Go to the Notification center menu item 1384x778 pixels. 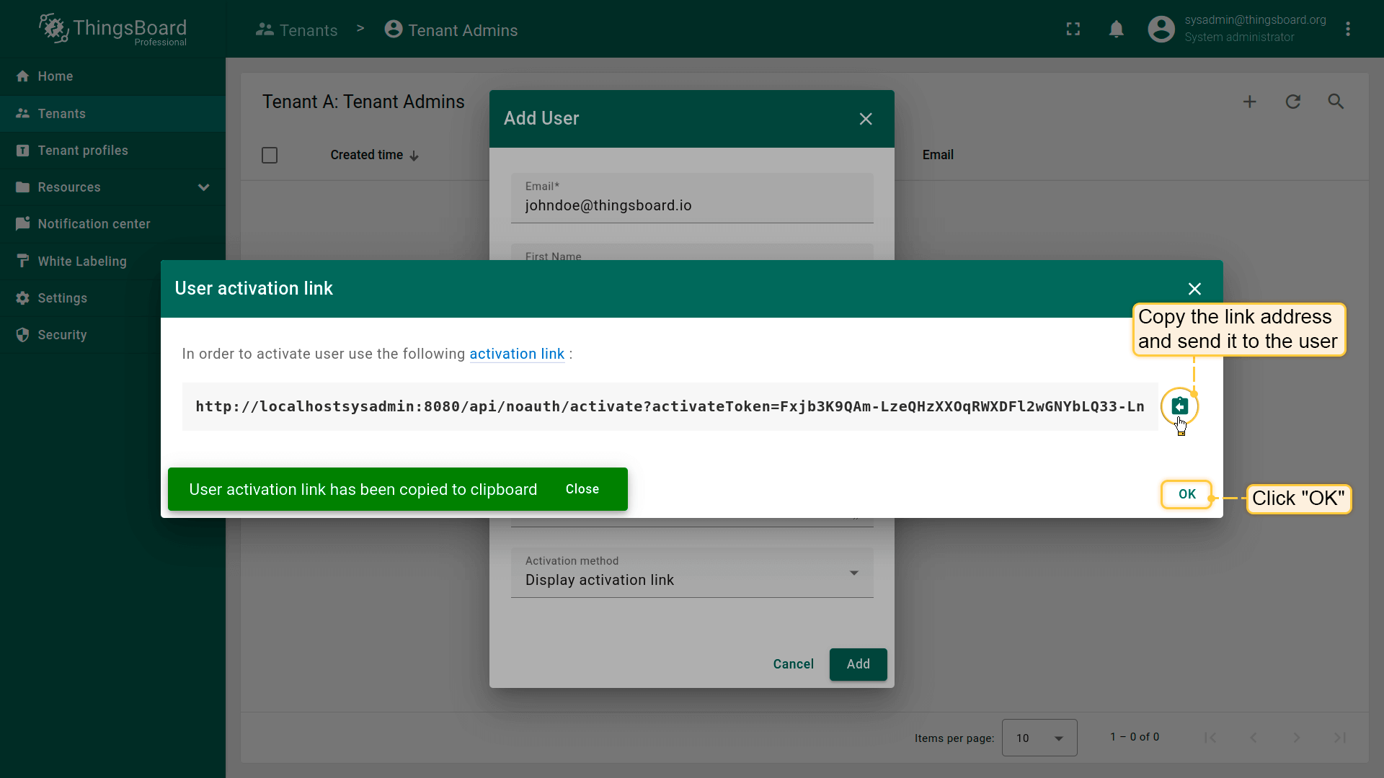tap(94, 224)
